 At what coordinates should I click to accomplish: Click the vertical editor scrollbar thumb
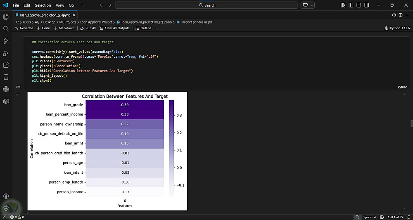[411, 123]
